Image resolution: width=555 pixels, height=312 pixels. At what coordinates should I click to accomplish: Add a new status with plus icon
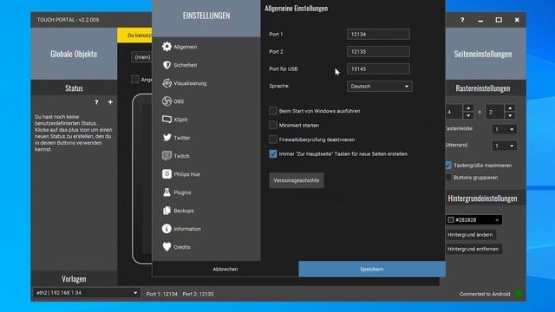point(110,102)
